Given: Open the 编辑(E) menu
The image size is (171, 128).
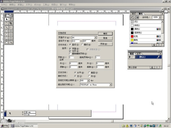Looking at the screenshot, I should coord(12,5).
